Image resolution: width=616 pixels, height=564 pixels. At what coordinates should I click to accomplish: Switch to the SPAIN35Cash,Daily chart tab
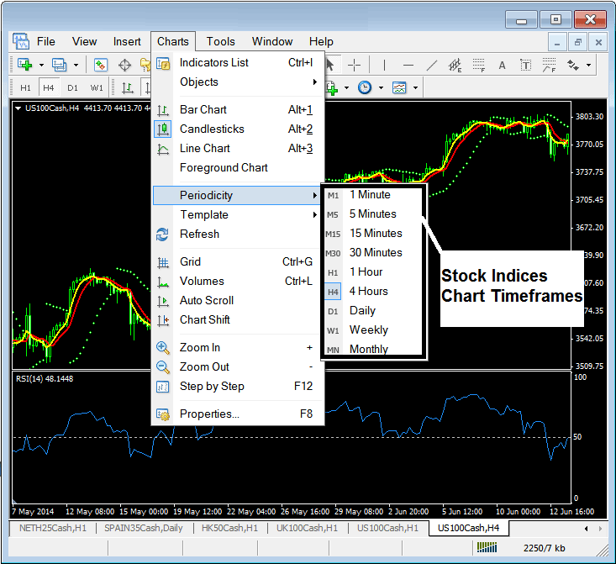click(x=144, y=528)
